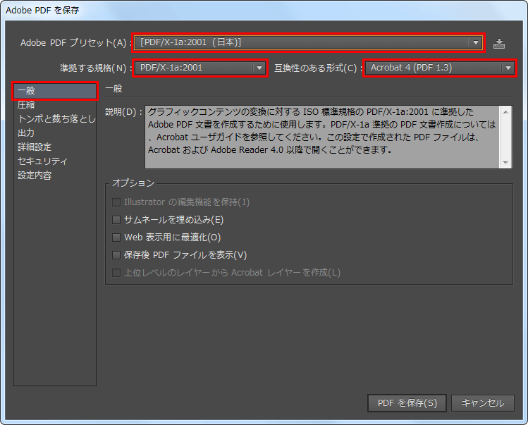528x425 pixels.
Task: Open the 互換性のある形式 Acrobat 4 dropdown
Action: pos(440,68)
